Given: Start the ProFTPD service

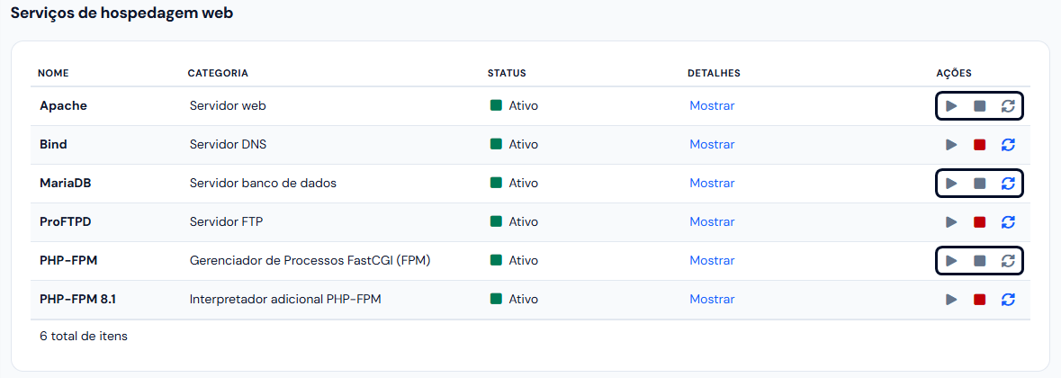Looking at the screenshot, I should click(x=951, y=221).
